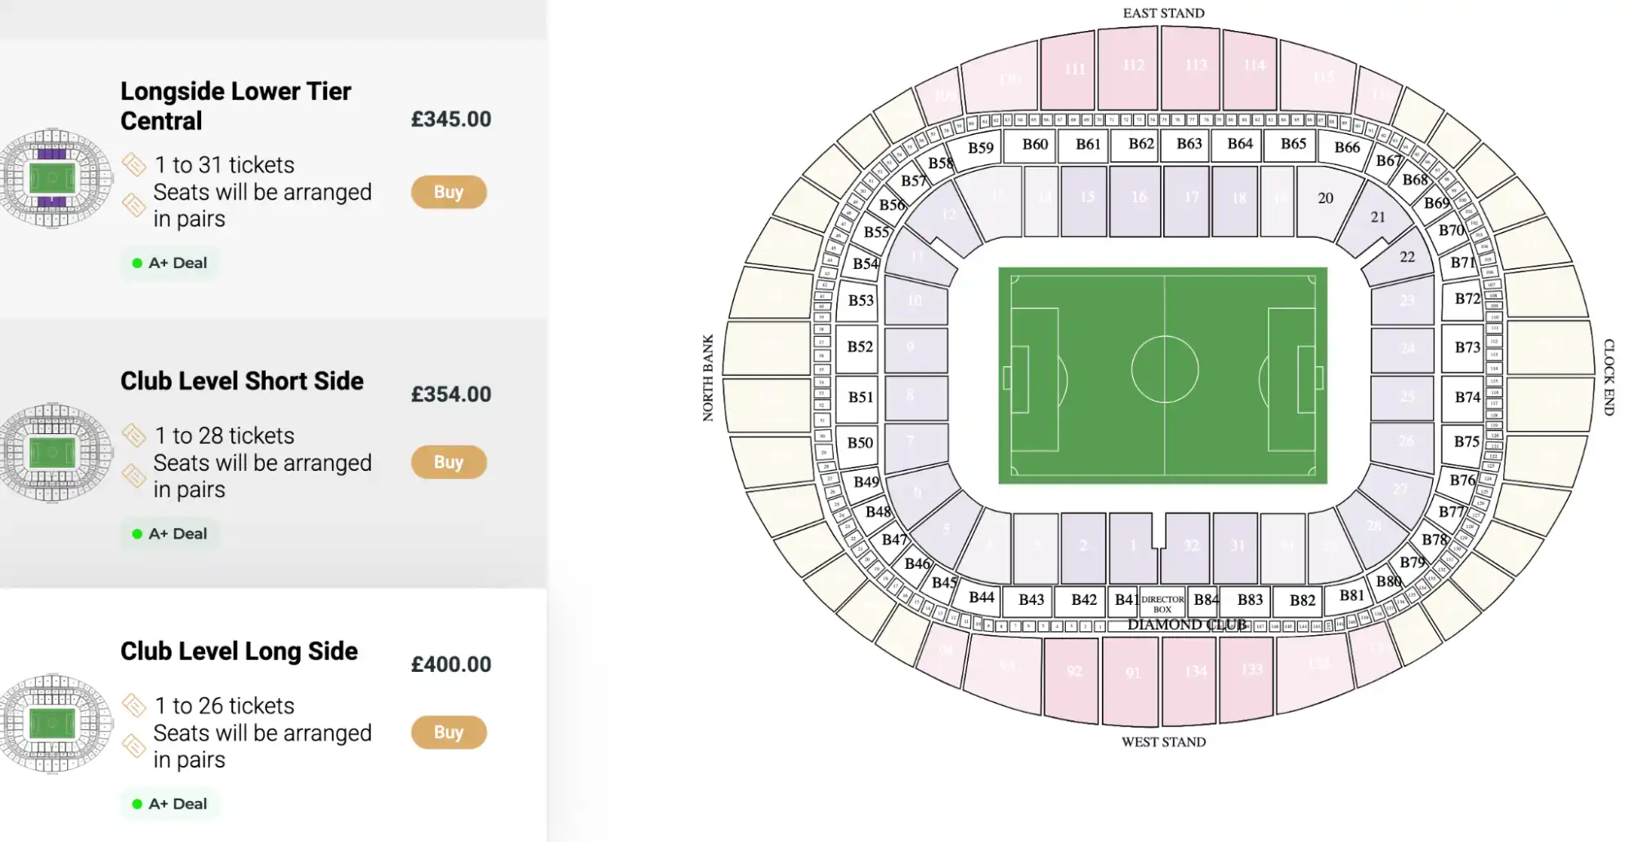Screen dimensions: 1634x842
Task: Buy Longside Lower Tier Central tickets
Action: [x=448, y=191]
